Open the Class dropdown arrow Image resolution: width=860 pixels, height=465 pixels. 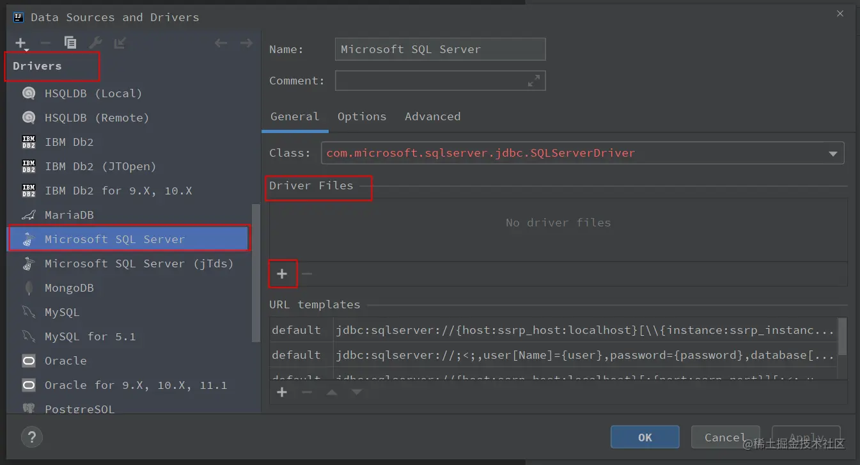[833, 154]
